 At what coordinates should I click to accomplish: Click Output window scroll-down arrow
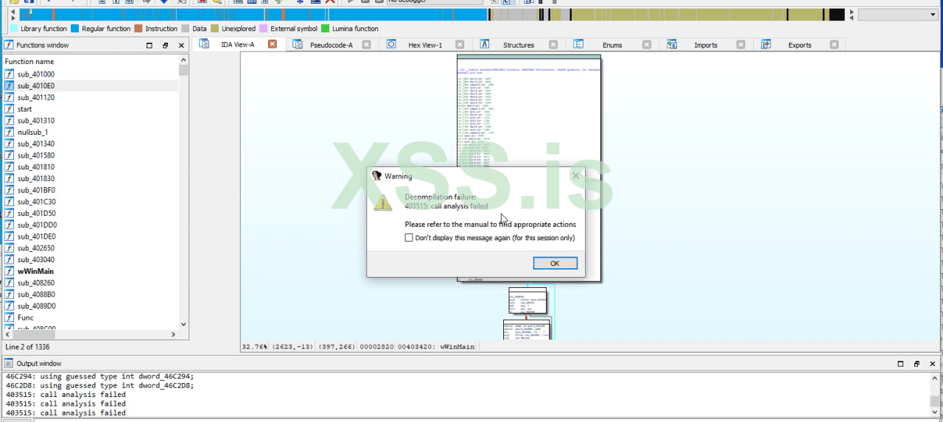coord(934,412)
